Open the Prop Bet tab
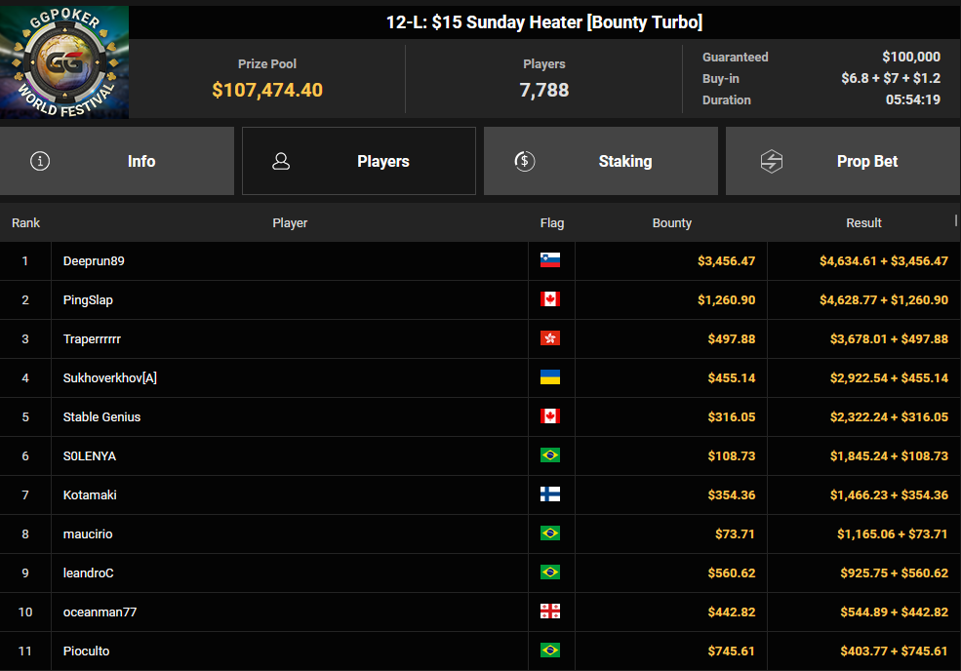Viewport: 961px width, 671px height. click(843, 161)
